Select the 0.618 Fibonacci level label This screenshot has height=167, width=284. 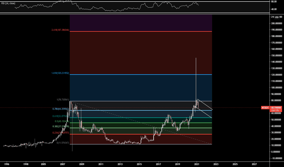click(61, 116)
